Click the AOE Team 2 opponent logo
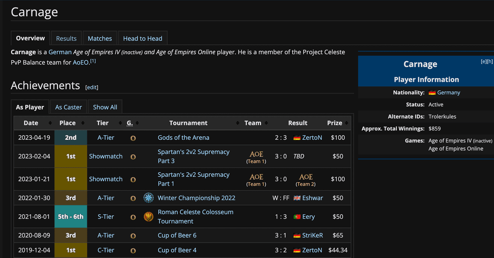 [306, 177]
